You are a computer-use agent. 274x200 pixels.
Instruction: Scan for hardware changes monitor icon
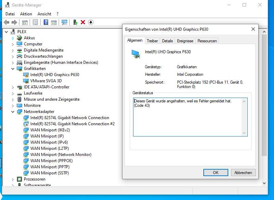tap(64, 23)
